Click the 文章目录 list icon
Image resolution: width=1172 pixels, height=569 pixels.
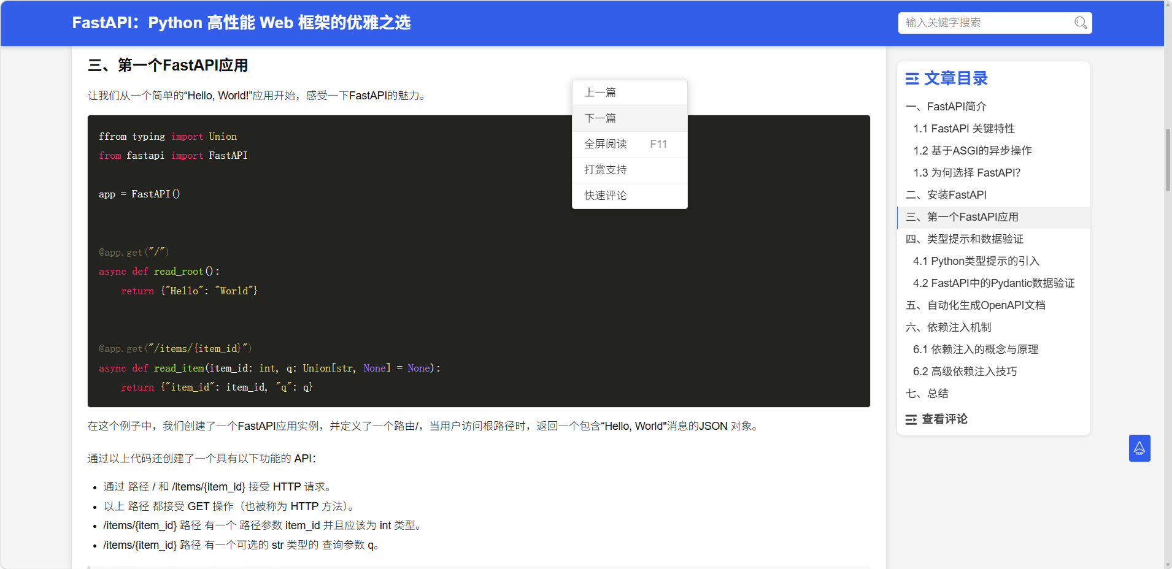coord(912,78)
